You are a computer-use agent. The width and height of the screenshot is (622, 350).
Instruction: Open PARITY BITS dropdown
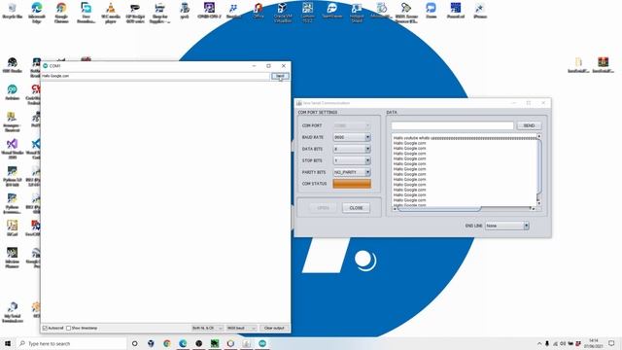pyautogui.click(x=352, y=172)
